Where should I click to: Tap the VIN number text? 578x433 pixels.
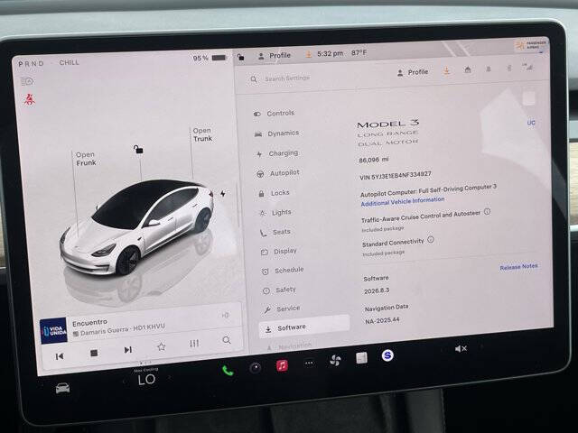tap(395, 175)
